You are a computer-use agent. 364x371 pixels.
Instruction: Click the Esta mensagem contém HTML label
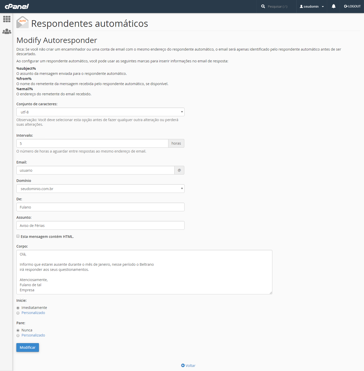pos(47,237)
